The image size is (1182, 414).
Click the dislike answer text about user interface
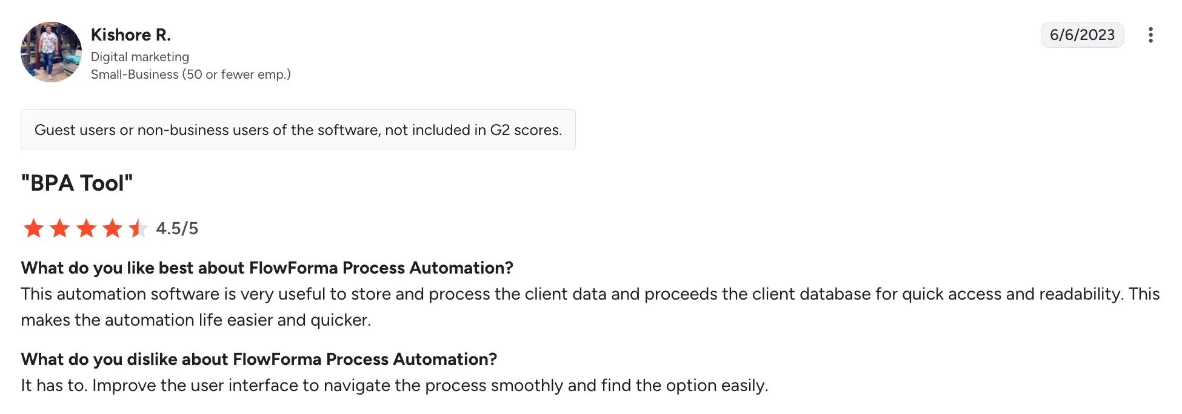pyautogui.click(x=394, y=384)
